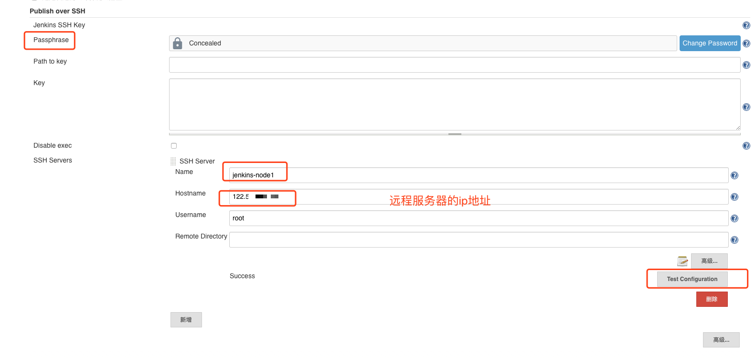
Task: Open help for Key text area
Action: pos(746,107)
